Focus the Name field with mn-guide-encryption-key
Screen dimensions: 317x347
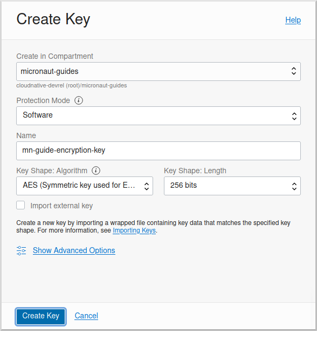click(x=158, y=151)
